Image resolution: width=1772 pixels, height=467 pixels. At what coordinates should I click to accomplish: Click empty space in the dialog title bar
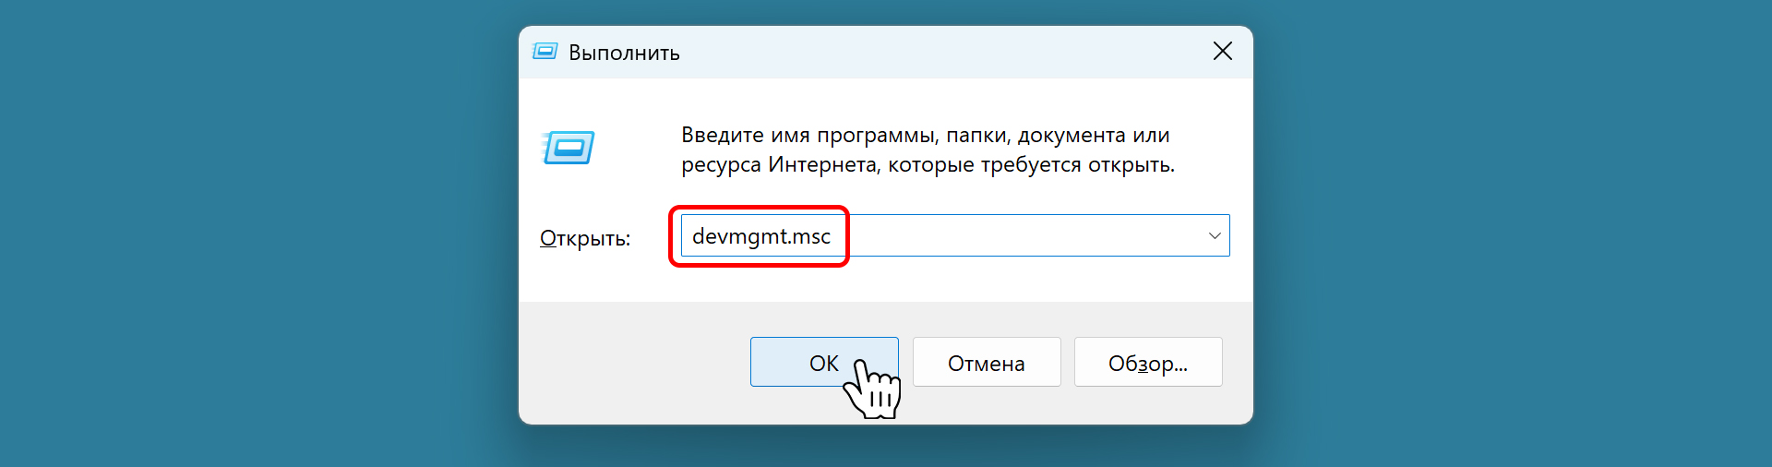pyautogui.click(x=923, y=52)
